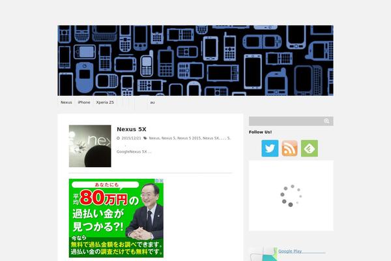Open the Nexus 5X article title

(x=132, y=129)
